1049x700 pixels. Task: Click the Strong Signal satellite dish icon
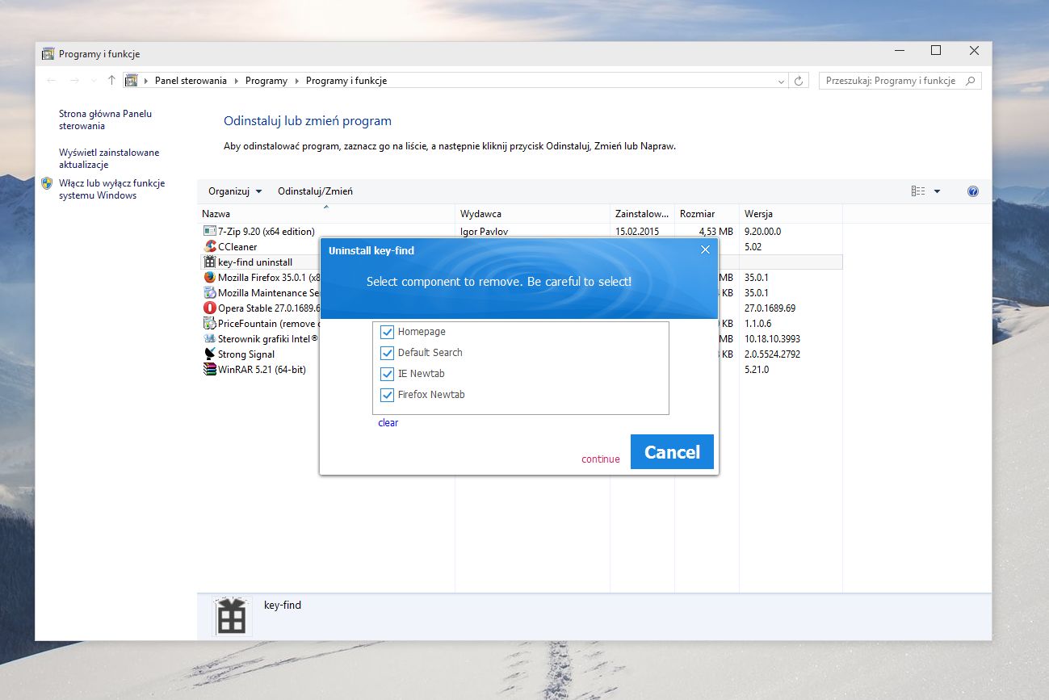point(210,354)
